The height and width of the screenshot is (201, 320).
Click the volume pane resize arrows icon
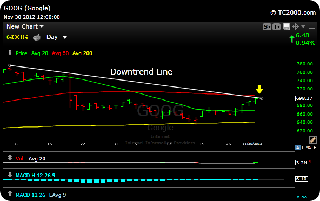pyautogui.click(x=10, y=158)
